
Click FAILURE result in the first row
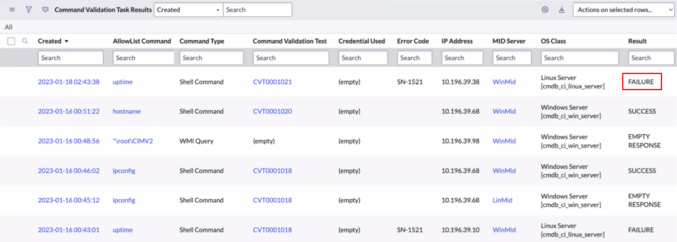(x=641, y=82)
